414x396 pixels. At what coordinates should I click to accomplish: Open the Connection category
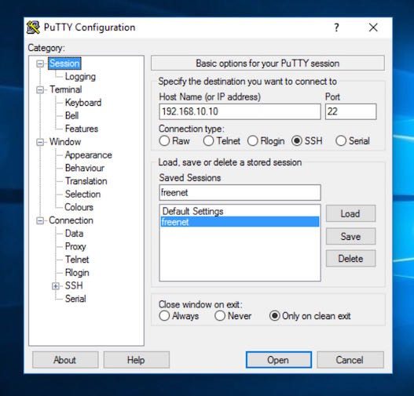[71, 220]
